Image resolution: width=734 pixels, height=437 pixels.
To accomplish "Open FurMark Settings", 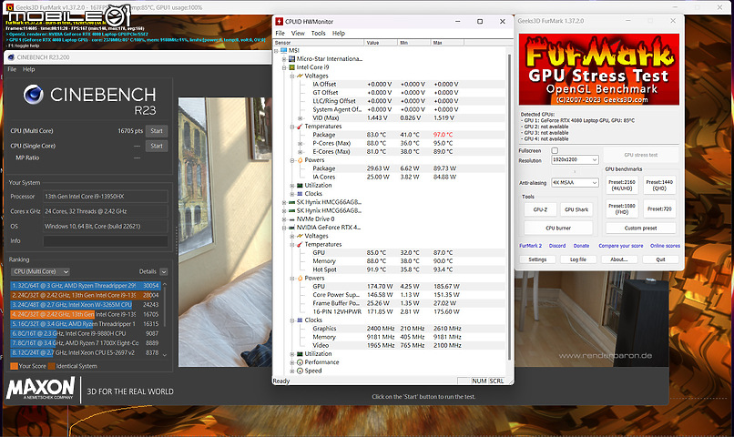I will pos(537,259).
